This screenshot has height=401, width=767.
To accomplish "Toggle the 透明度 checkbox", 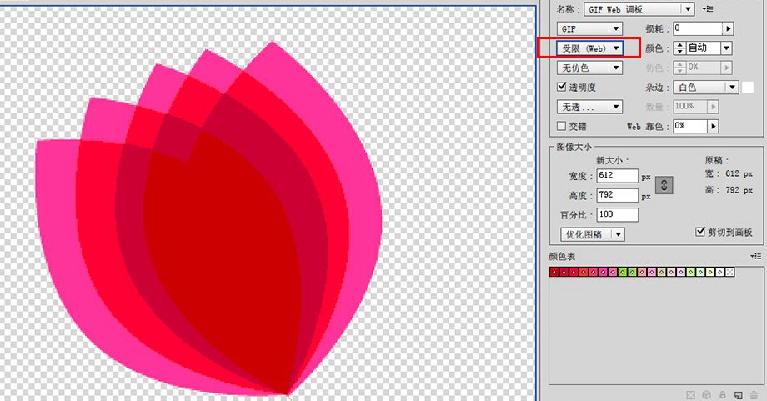I will (x=562, y=87).
